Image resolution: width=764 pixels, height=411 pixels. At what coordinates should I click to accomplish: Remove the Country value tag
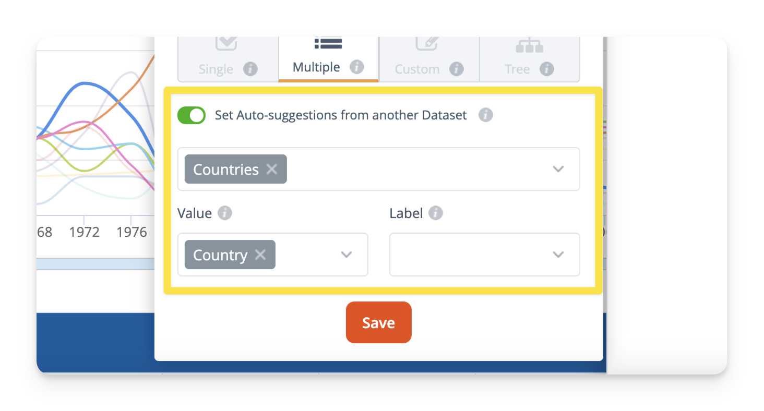(x=260, y=255)
